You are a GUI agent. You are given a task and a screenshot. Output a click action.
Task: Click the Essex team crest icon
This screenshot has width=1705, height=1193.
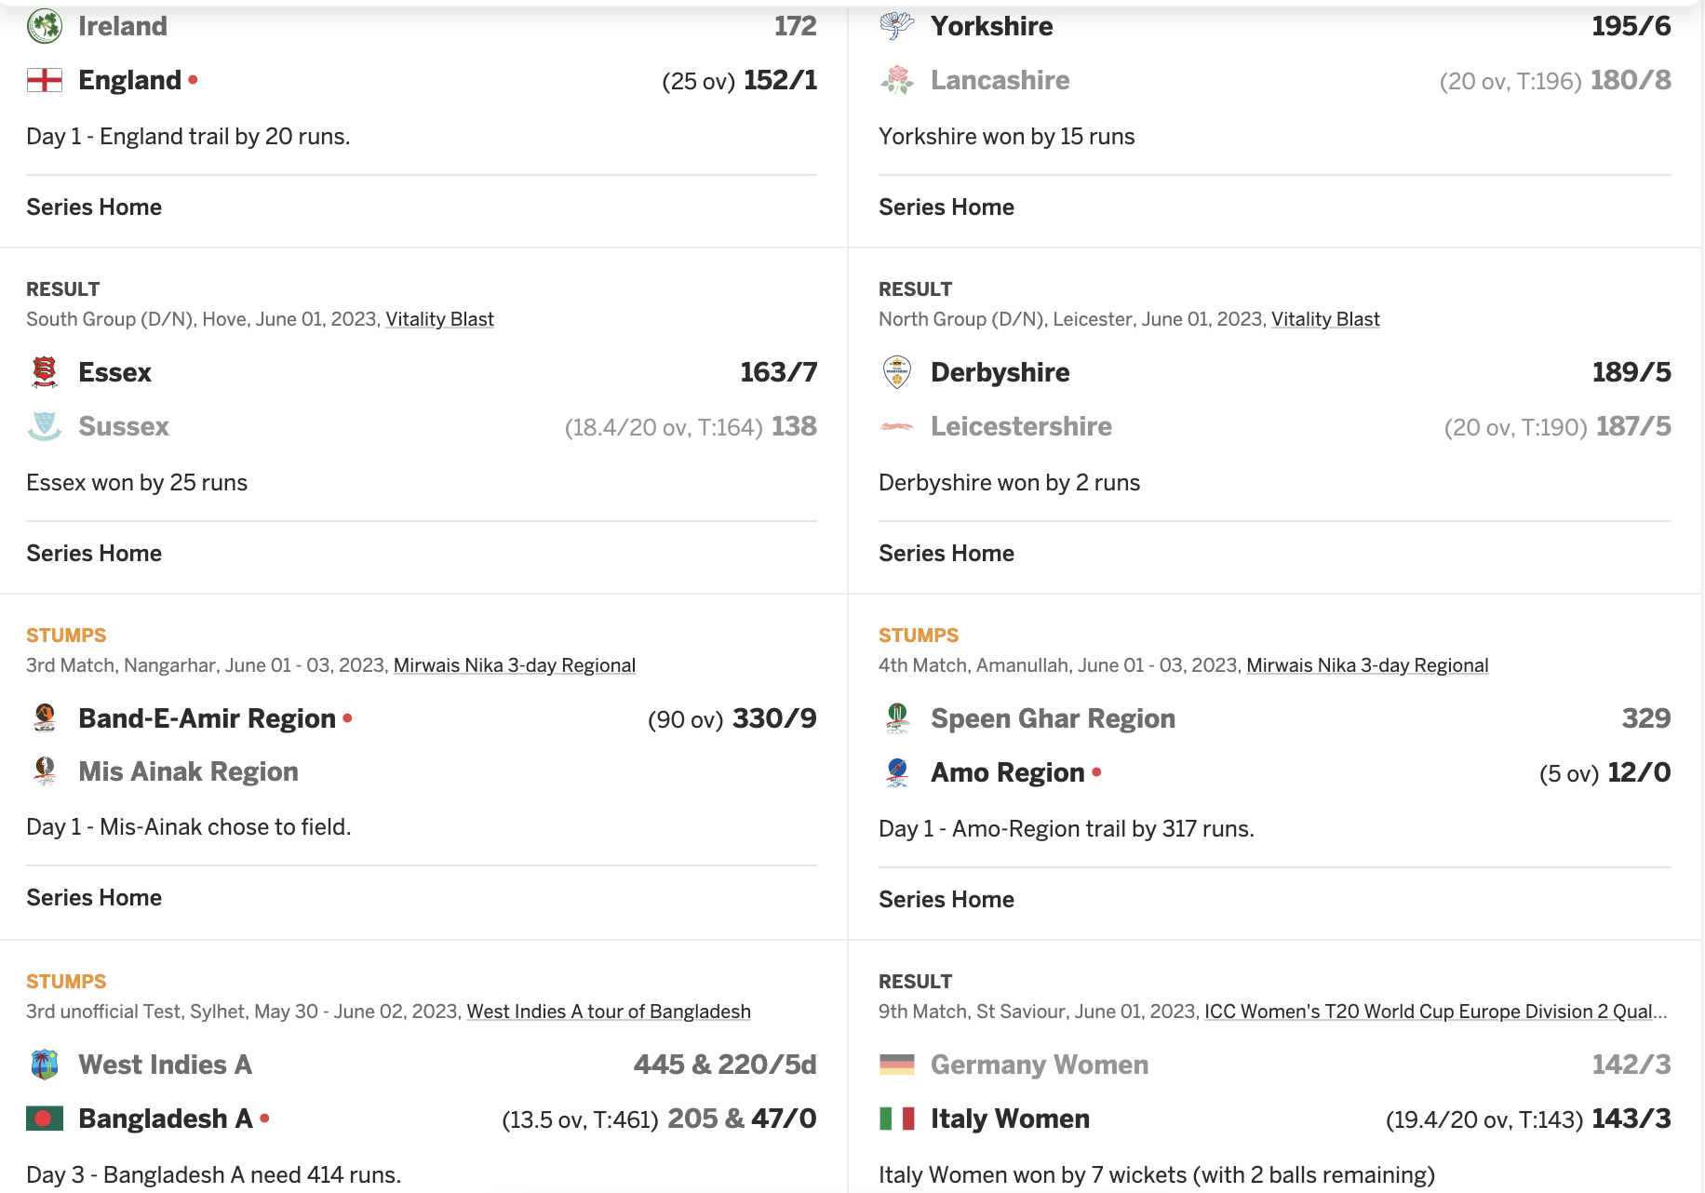pyautogui.click(x=45, y=372)
